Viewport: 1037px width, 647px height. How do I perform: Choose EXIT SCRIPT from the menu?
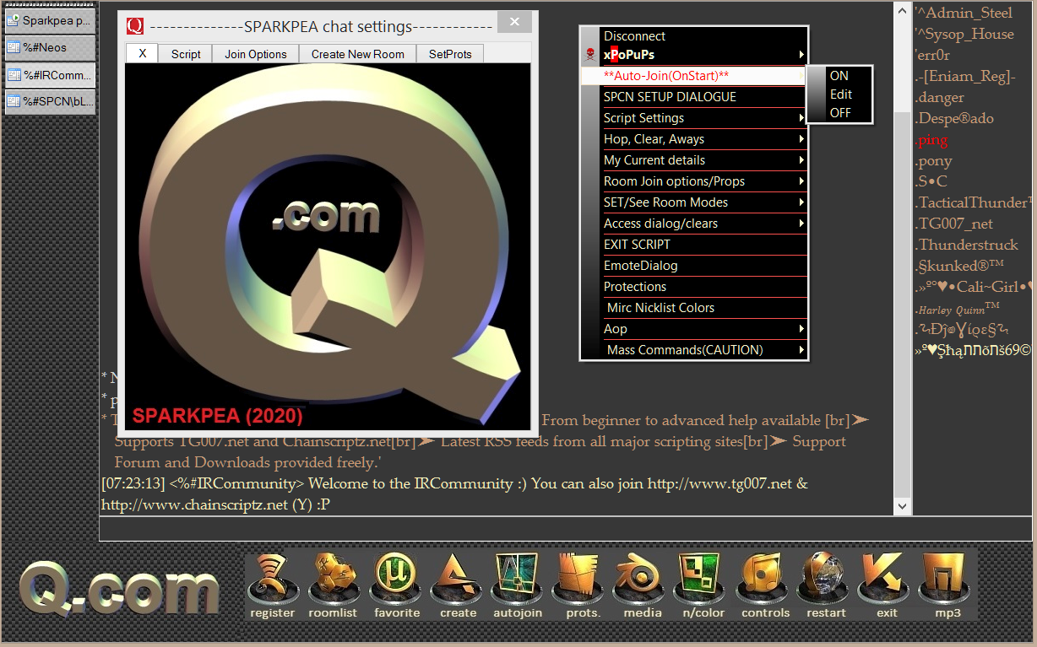[694, 244]
